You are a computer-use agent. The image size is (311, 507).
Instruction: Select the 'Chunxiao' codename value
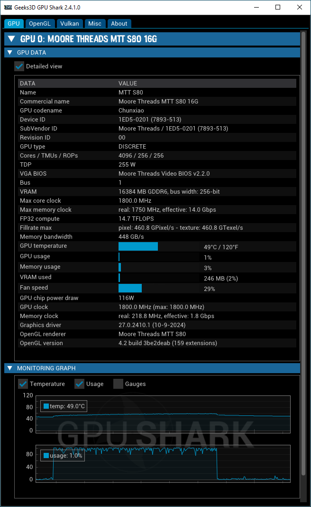(x=131, y=111)
